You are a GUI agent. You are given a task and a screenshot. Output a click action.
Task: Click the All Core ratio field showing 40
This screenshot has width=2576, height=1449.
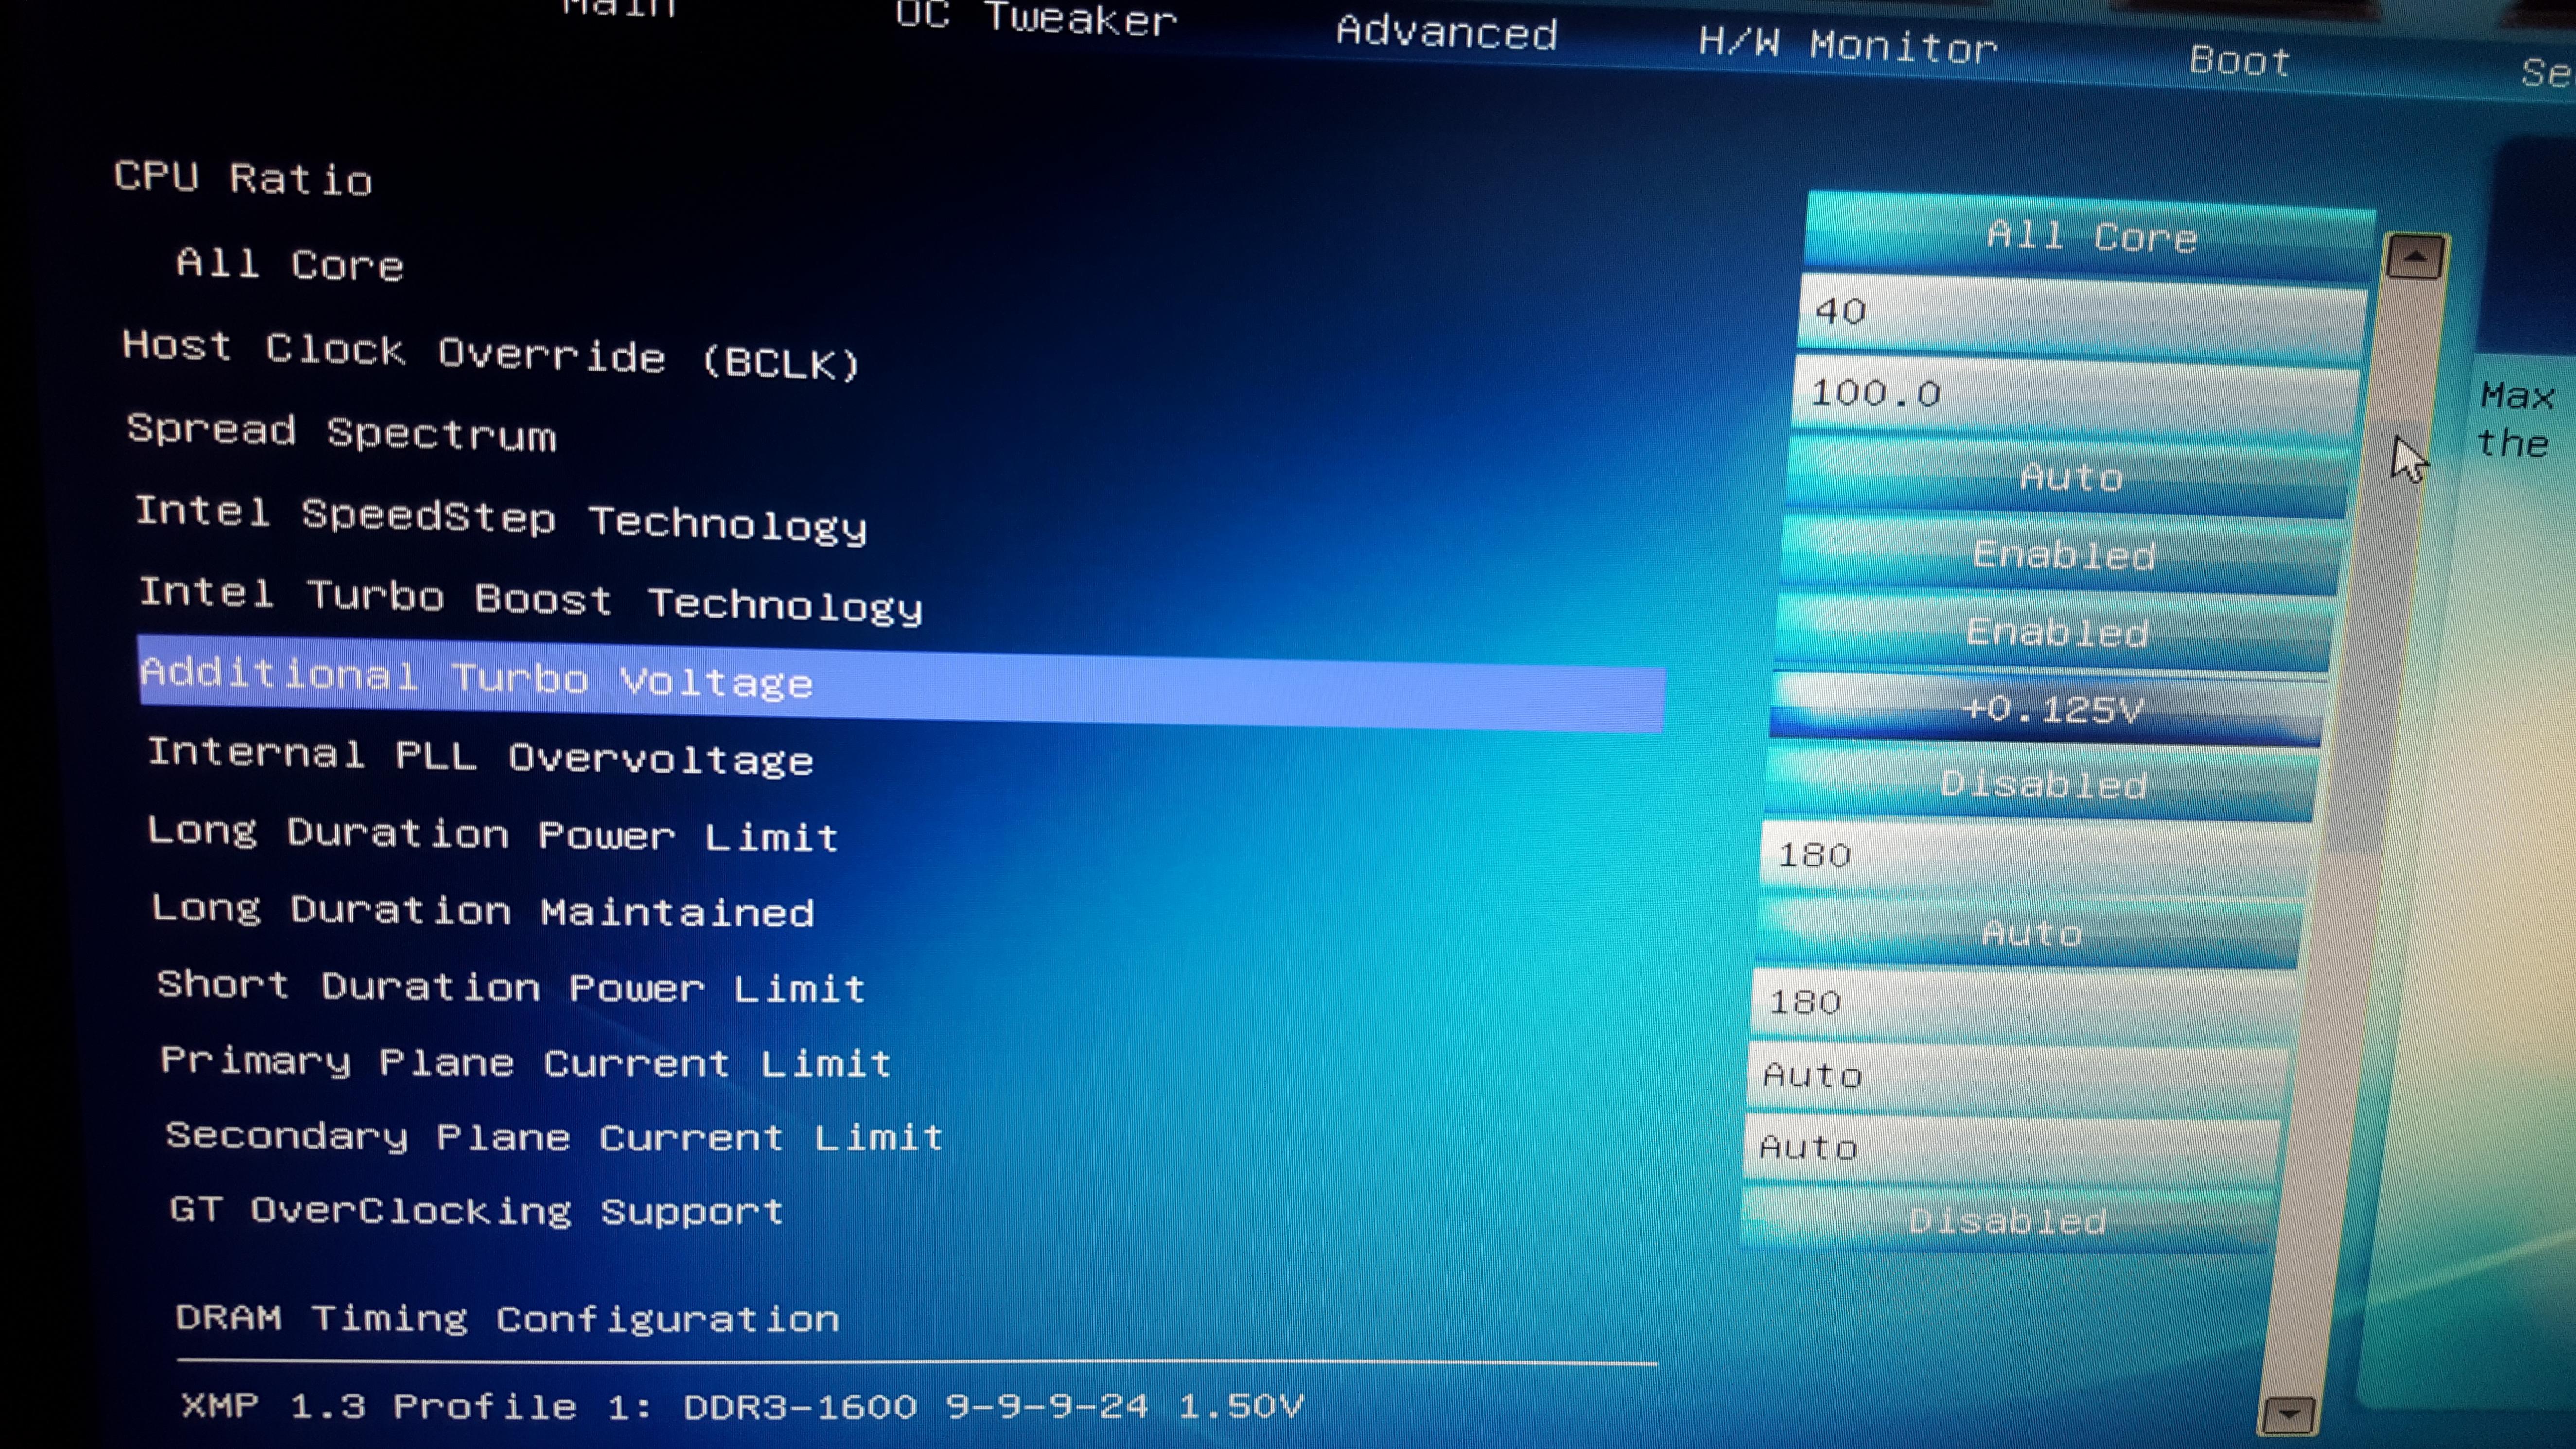pyautogui.click(x=2080, y=312)
